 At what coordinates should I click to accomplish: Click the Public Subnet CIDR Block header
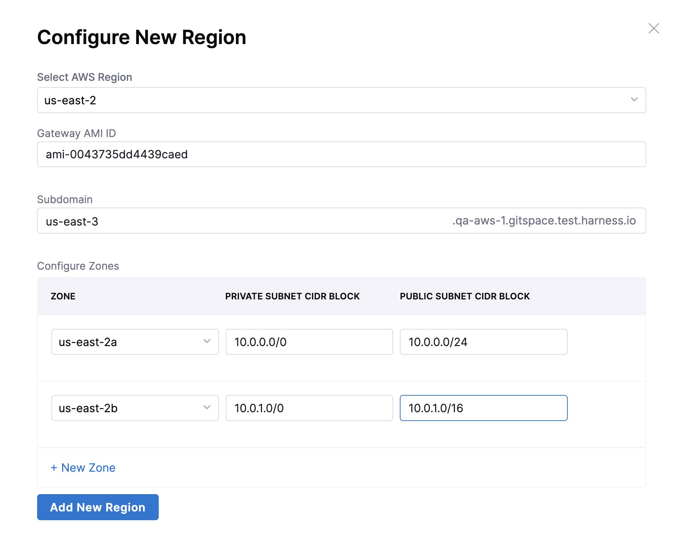point(464,296)
